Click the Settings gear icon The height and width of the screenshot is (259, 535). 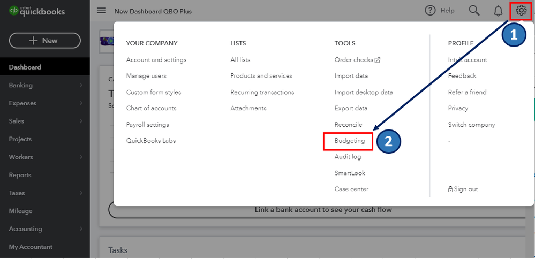pyautogui.click(x=521, y=10)
